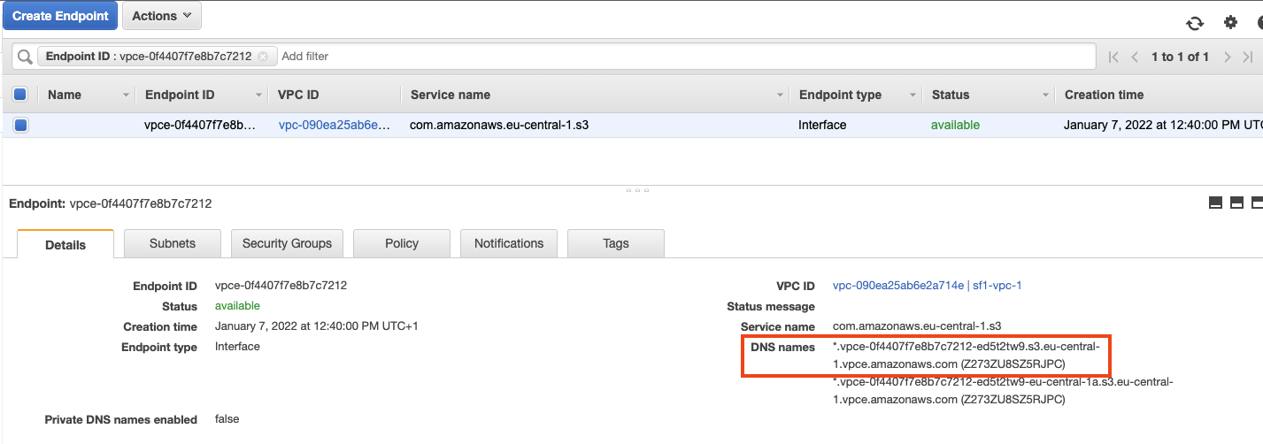Select the eu-central-1a DNS name entry
The image size is (1263, 444).
point(1003,390)
